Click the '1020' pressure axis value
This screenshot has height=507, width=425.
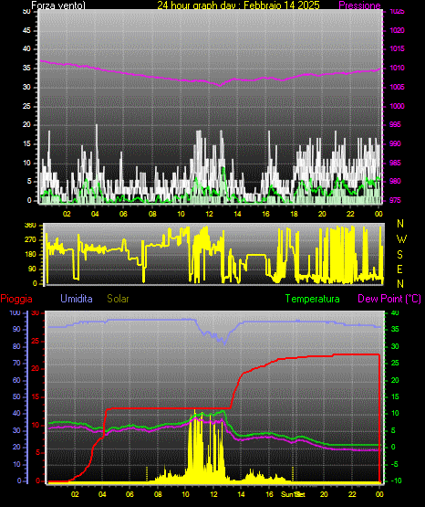click(x=397, y=30)
